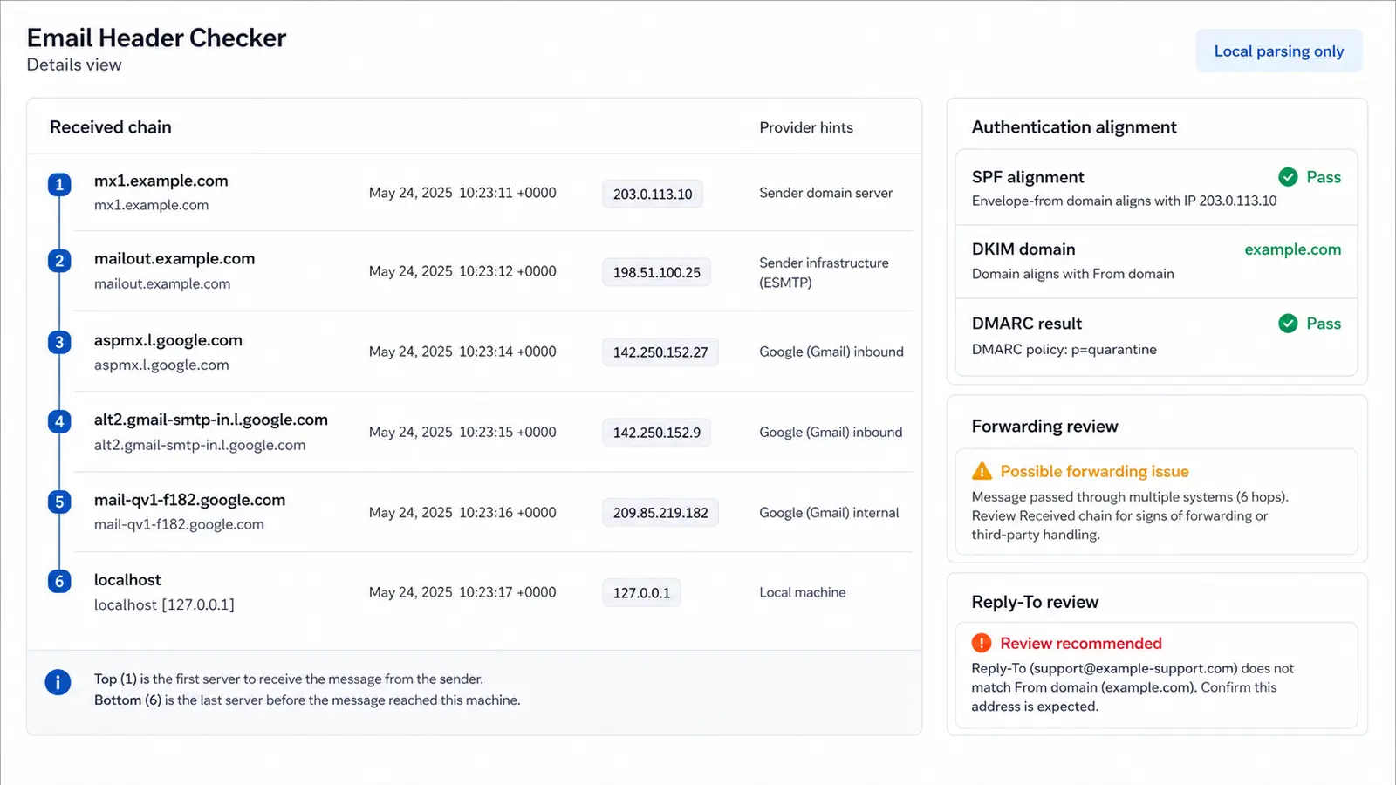
Task: Click the Envelope-from domain aligns description
Action: tap(1125, 201)
